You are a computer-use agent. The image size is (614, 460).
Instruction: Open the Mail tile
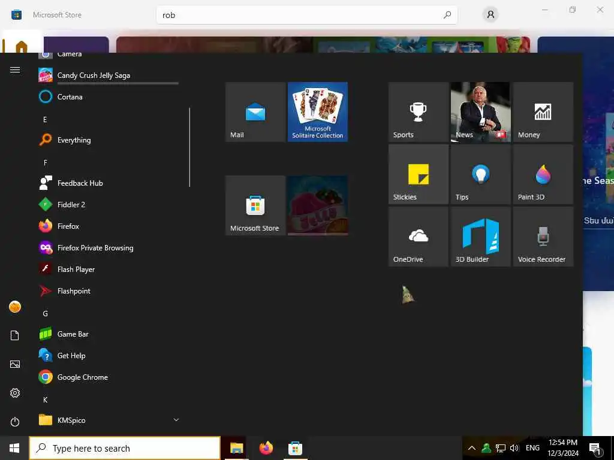pos(255,112)
